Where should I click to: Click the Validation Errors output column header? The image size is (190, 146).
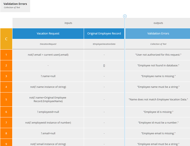(158, 34)
